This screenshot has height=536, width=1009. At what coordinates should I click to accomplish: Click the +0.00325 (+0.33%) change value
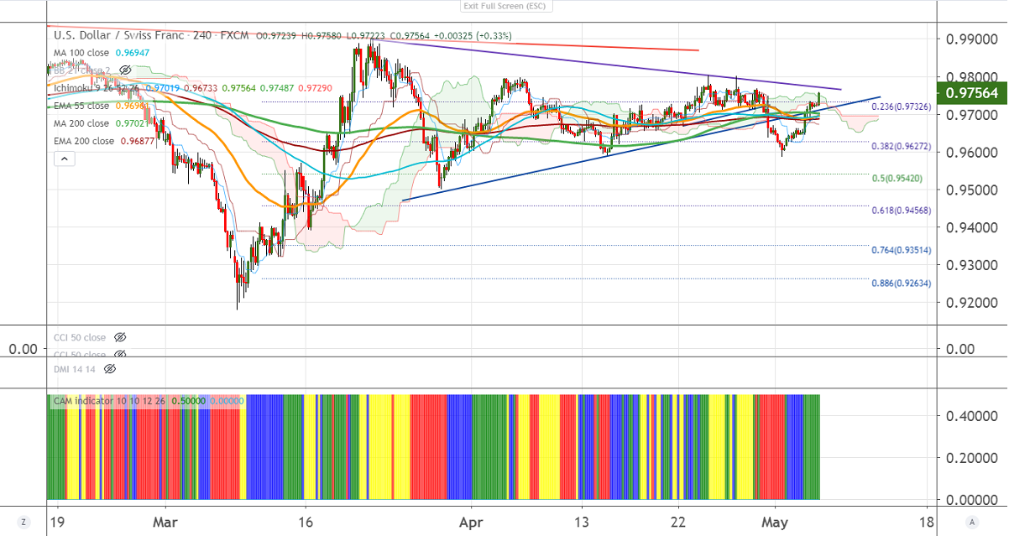[x=471, y=36]
